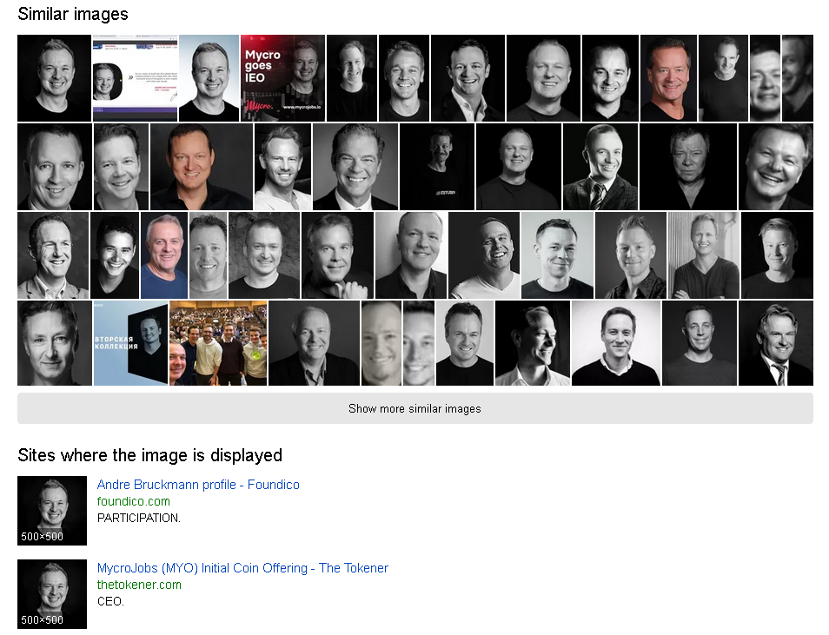Image resolution: width=829 pixels, height=635 pixels.
Task: Open the man in blue t-shirt thumbnail
Action: (164, 255)
